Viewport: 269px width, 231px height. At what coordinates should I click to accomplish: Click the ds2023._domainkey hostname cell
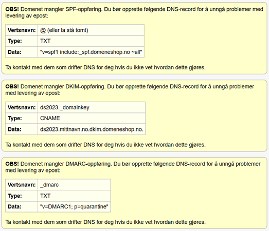(92, 107)
